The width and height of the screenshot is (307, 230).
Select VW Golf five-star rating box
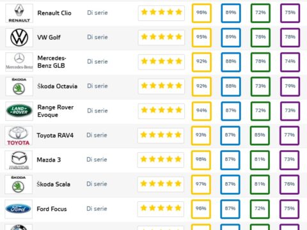coord(161,38)
